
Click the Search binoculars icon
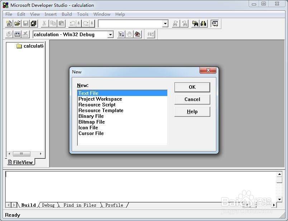point(203,24)
